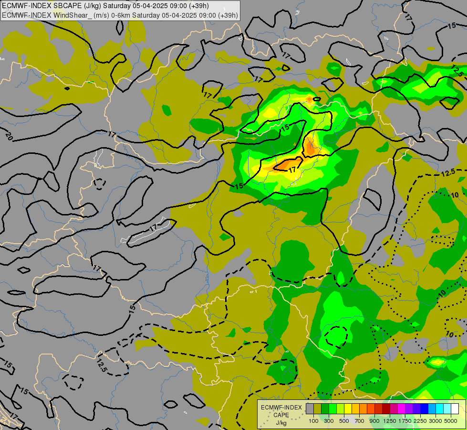Click the red-orange swatch before 900
Viewport: 467px width, 430px height.
tap(371, 408)
